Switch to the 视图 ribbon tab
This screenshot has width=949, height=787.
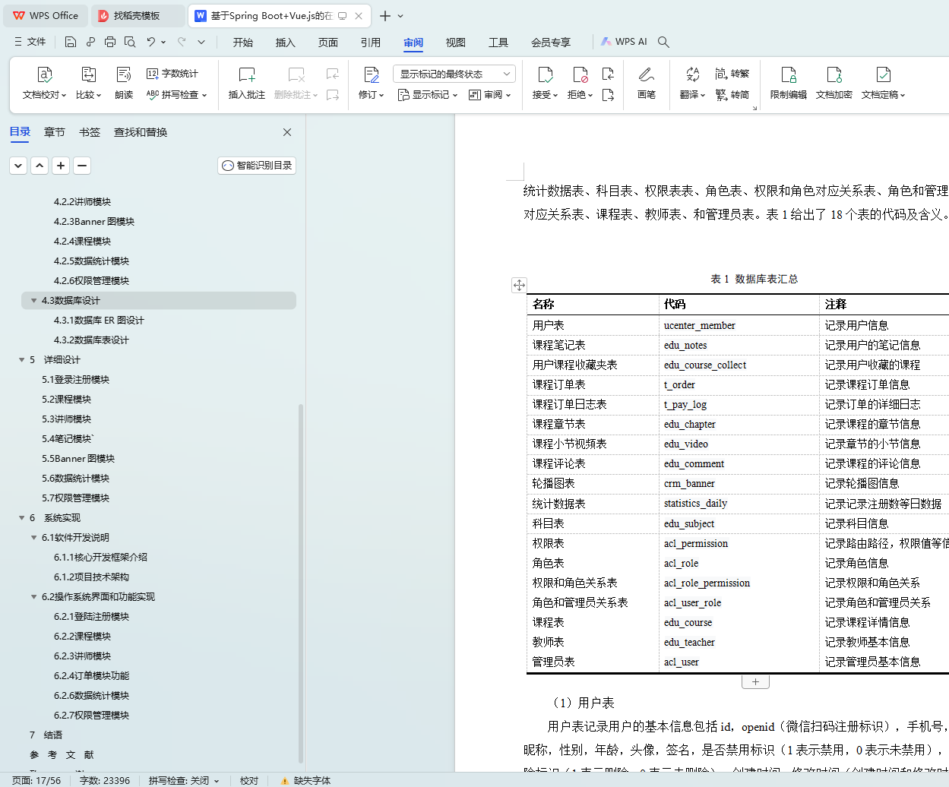pos(456,43)
